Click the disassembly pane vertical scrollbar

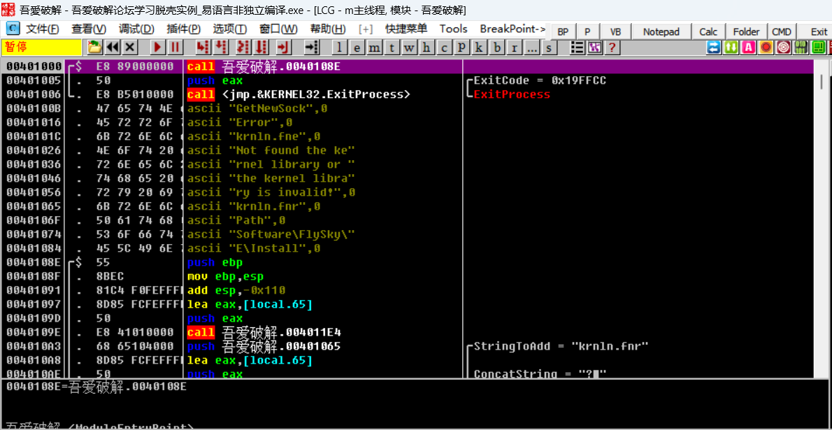pos(822,218)
